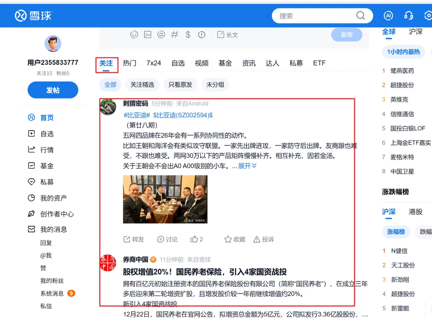Switch to the 资讯 tab

coord(249,63)
